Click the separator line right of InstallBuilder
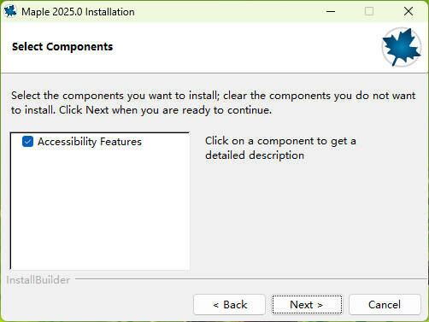 point(252,279)
